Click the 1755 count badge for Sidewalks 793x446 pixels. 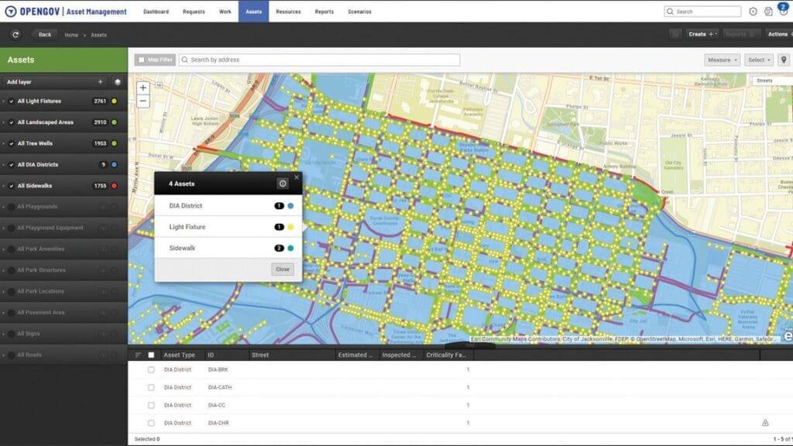[100, 186]
